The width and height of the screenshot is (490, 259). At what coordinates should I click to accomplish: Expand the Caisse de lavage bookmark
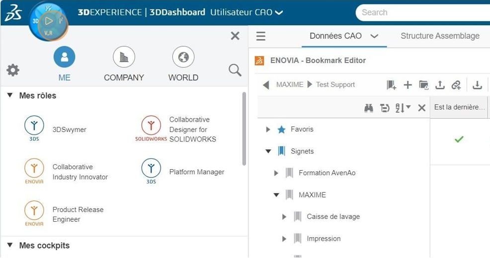point(284,216)
